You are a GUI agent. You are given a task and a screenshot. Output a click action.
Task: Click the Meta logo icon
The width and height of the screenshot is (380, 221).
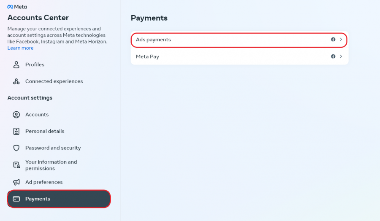click(x=11, y=7)
